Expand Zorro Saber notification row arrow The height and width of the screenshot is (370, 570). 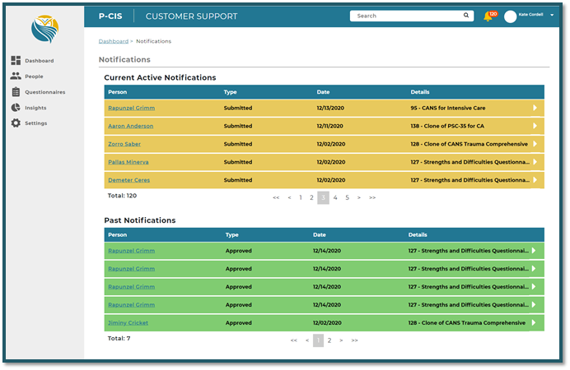[x=535, y=144]
